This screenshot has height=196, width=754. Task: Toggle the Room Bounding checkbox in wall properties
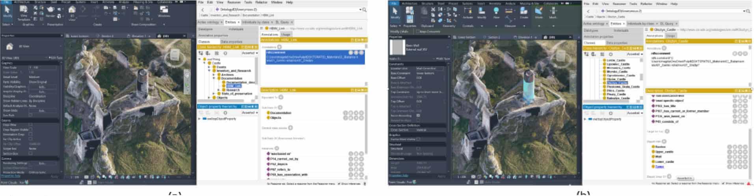pos(418,115)
